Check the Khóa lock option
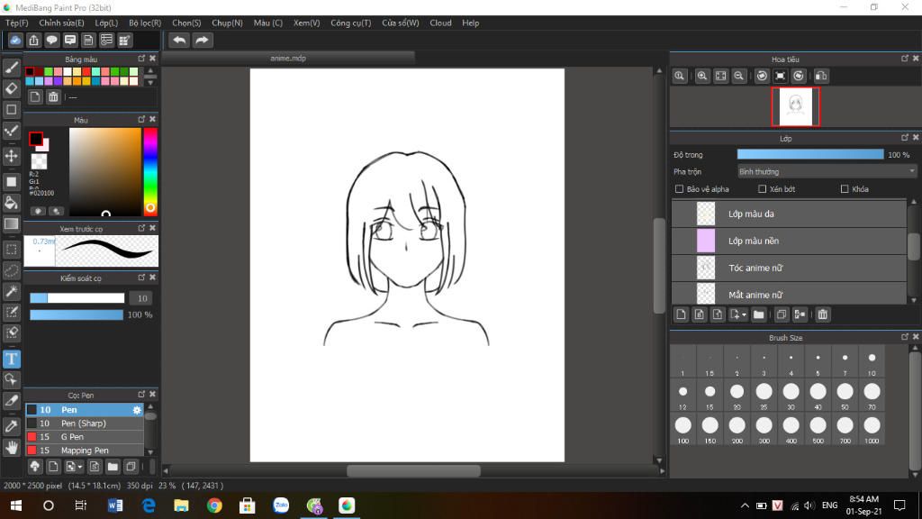922x519 pixels. [845, 189]
